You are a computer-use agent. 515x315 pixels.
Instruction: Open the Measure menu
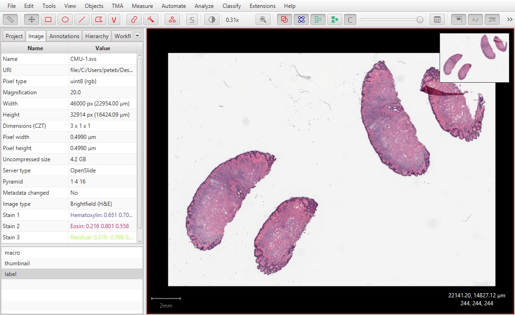142,6
